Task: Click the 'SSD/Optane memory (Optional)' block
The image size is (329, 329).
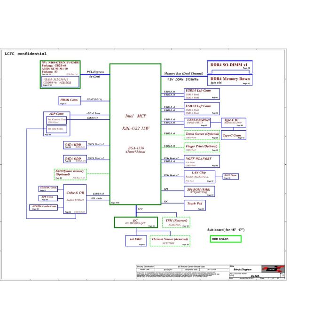Action: tap(70, 174)
